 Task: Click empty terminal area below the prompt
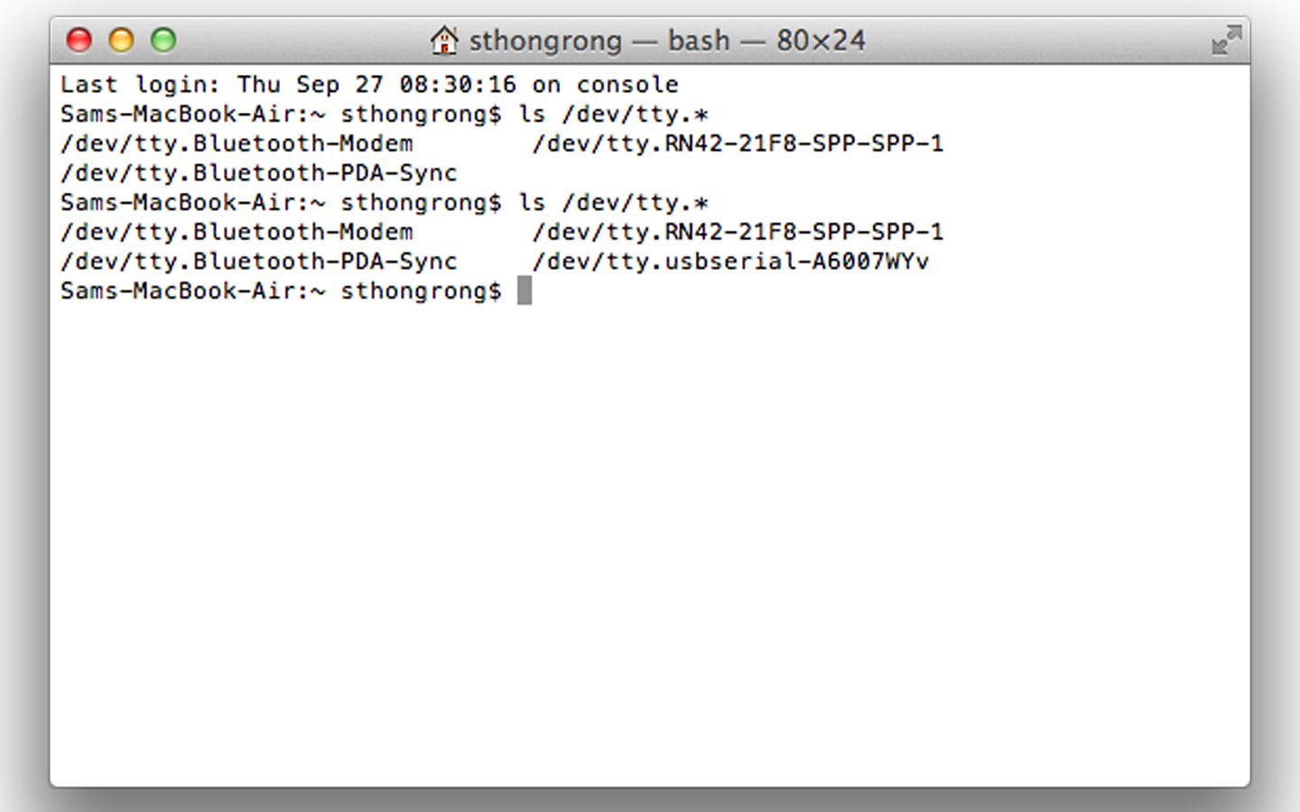650,541
